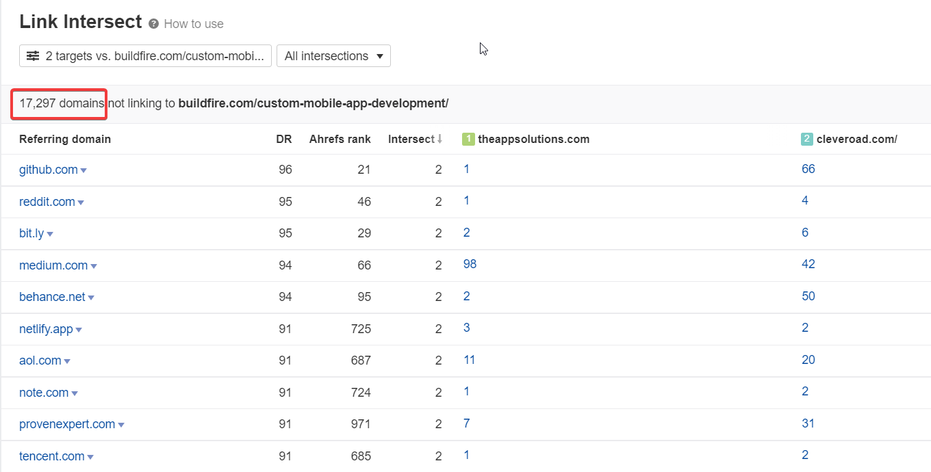Open reddit.com's 4 links to cleveroad.com

pyautogui.click(x=805, y=200)
